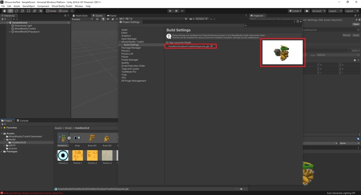Open Hierarchy create plus dropdown
This screenshot has height=195, width=361.
tap(3, 19)
